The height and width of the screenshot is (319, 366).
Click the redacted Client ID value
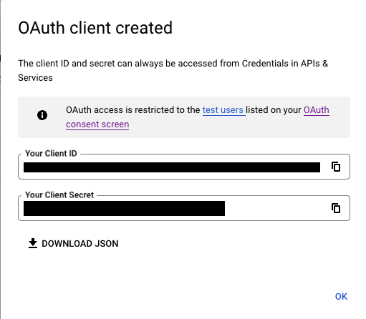click(x=172, y=167)
